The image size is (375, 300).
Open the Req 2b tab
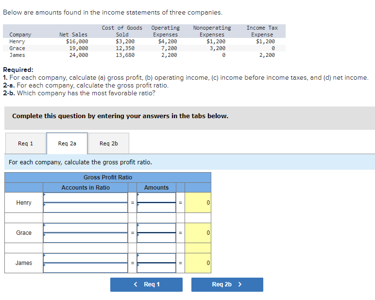click(x=109, y=143)
